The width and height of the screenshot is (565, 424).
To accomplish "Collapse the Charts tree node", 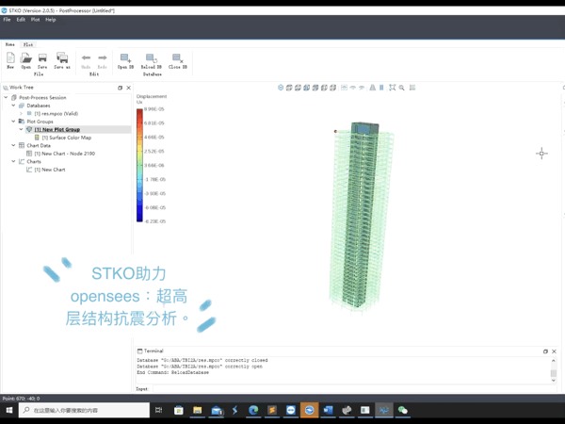I will click(13, 161).
